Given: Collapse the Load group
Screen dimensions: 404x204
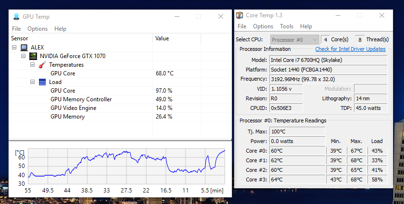Looking at the screenshot, I should coord(33,82).
